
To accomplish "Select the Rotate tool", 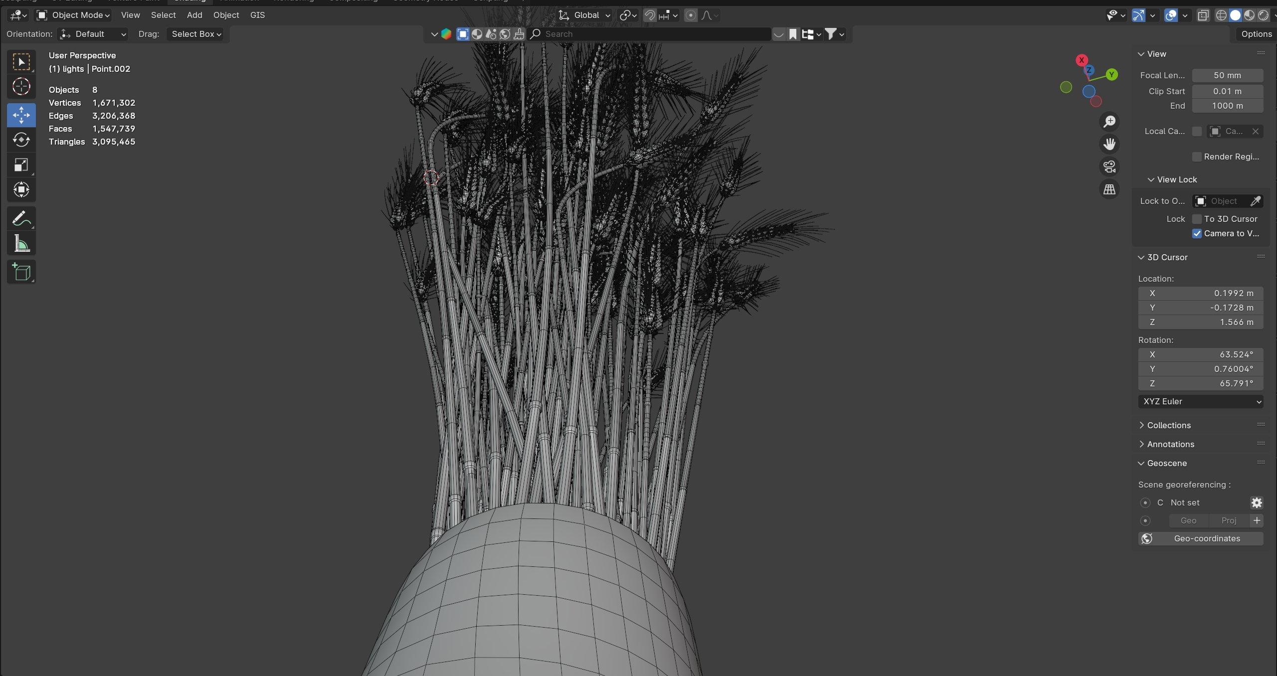I will pyautogui.click(x=21, y=140).
